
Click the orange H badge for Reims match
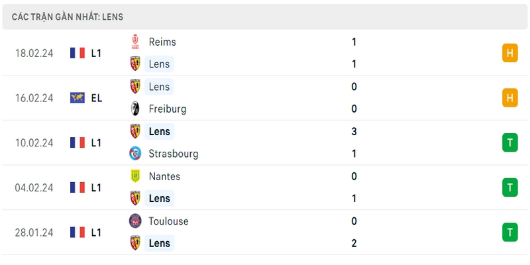tap(510, 53)
